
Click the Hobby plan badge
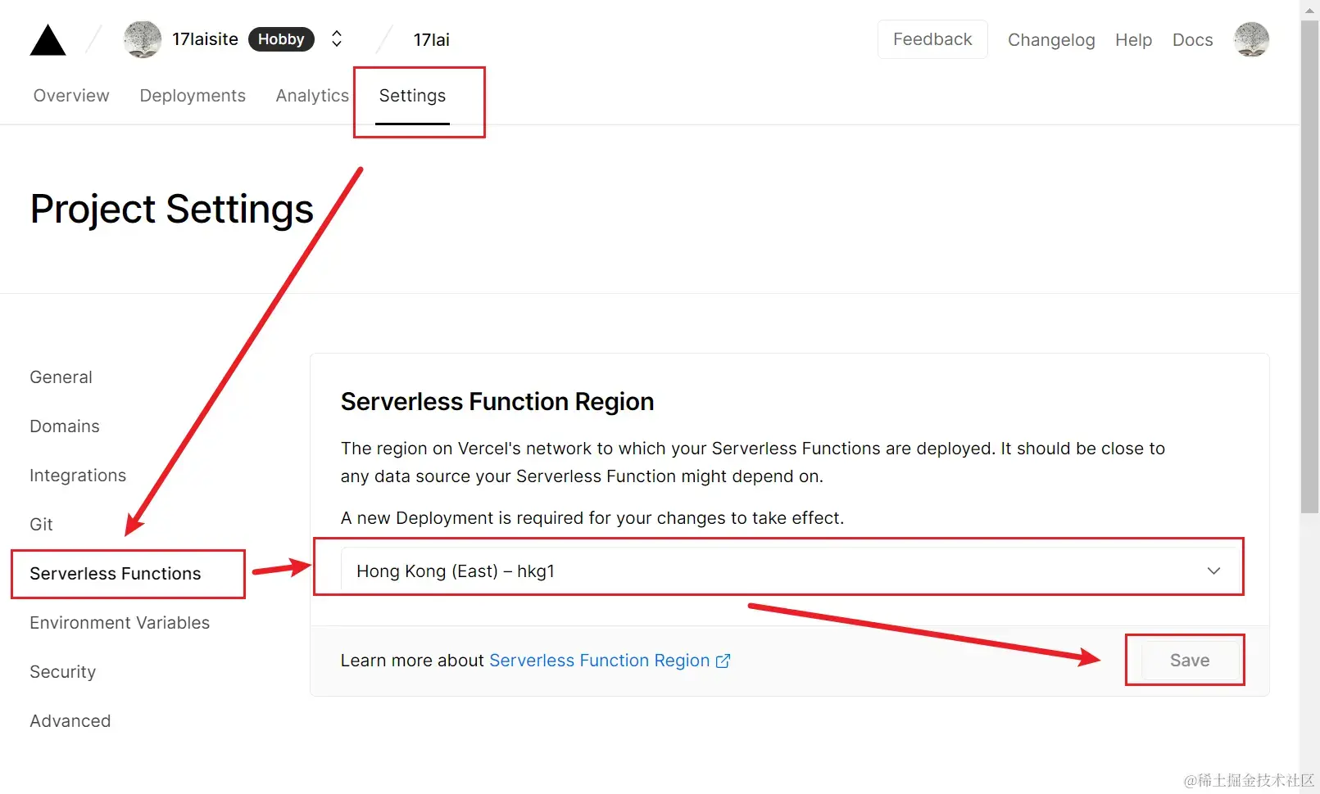(281, 38)
